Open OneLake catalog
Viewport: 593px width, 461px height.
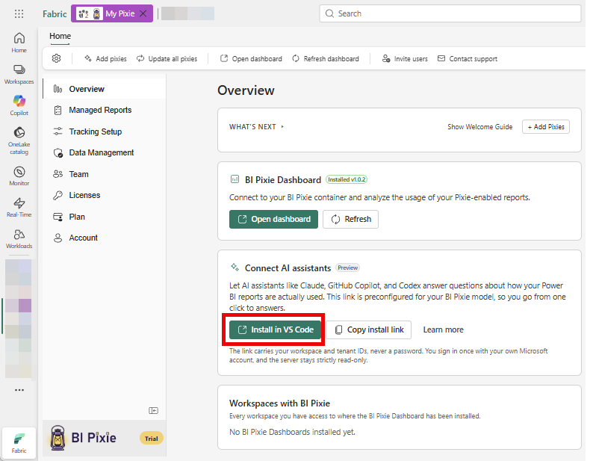(x=19, y=141)
